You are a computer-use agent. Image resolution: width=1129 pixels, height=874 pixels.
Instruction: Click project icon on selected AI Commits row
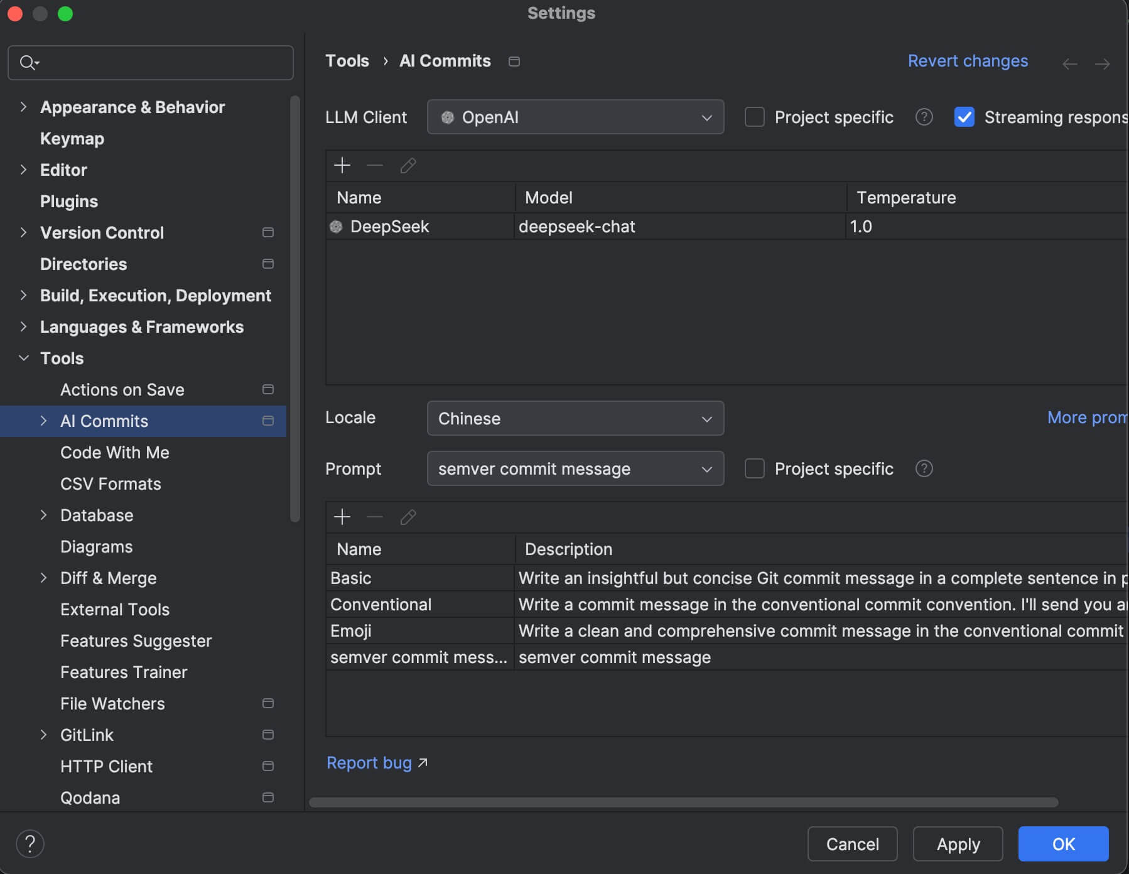click(x=268, y=421)
